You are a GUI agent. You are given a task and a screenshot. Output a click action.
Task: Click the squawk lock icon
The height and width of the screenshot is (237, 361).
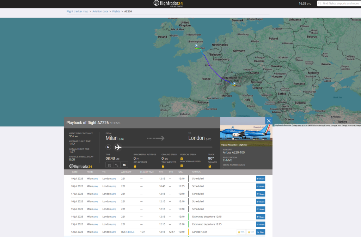[x=210, y=166]
